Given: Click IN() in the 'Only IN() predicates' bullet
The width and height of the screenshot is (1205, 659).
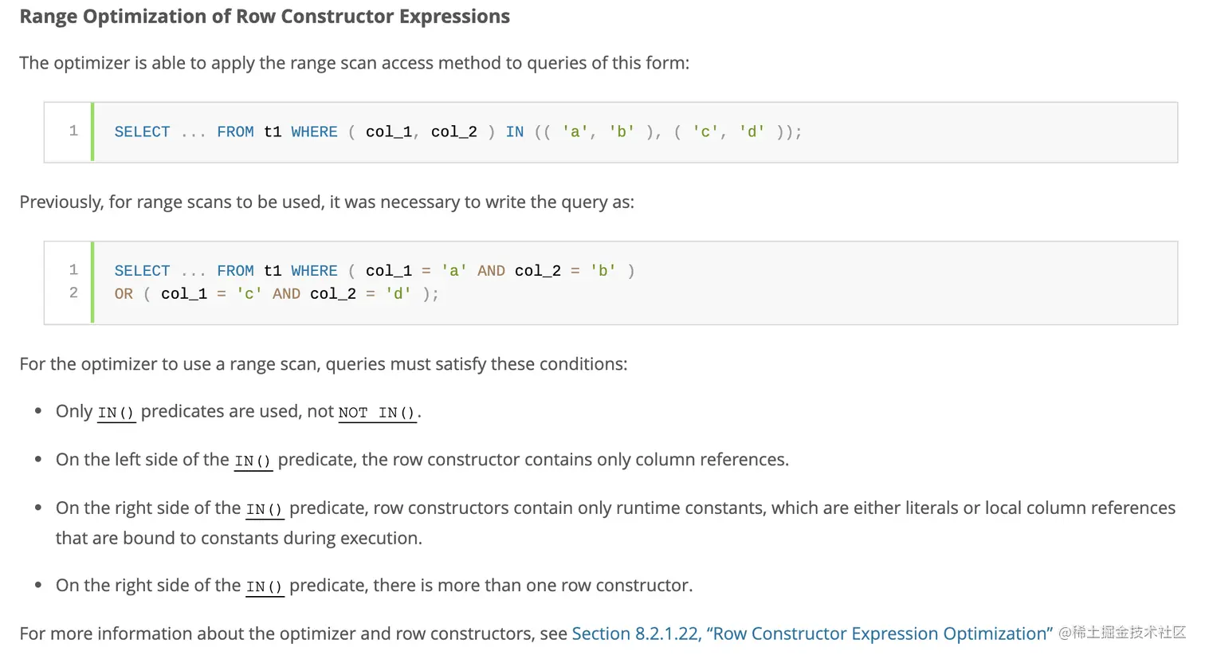Looking at the screenshot, I should [x=116, y=413].
